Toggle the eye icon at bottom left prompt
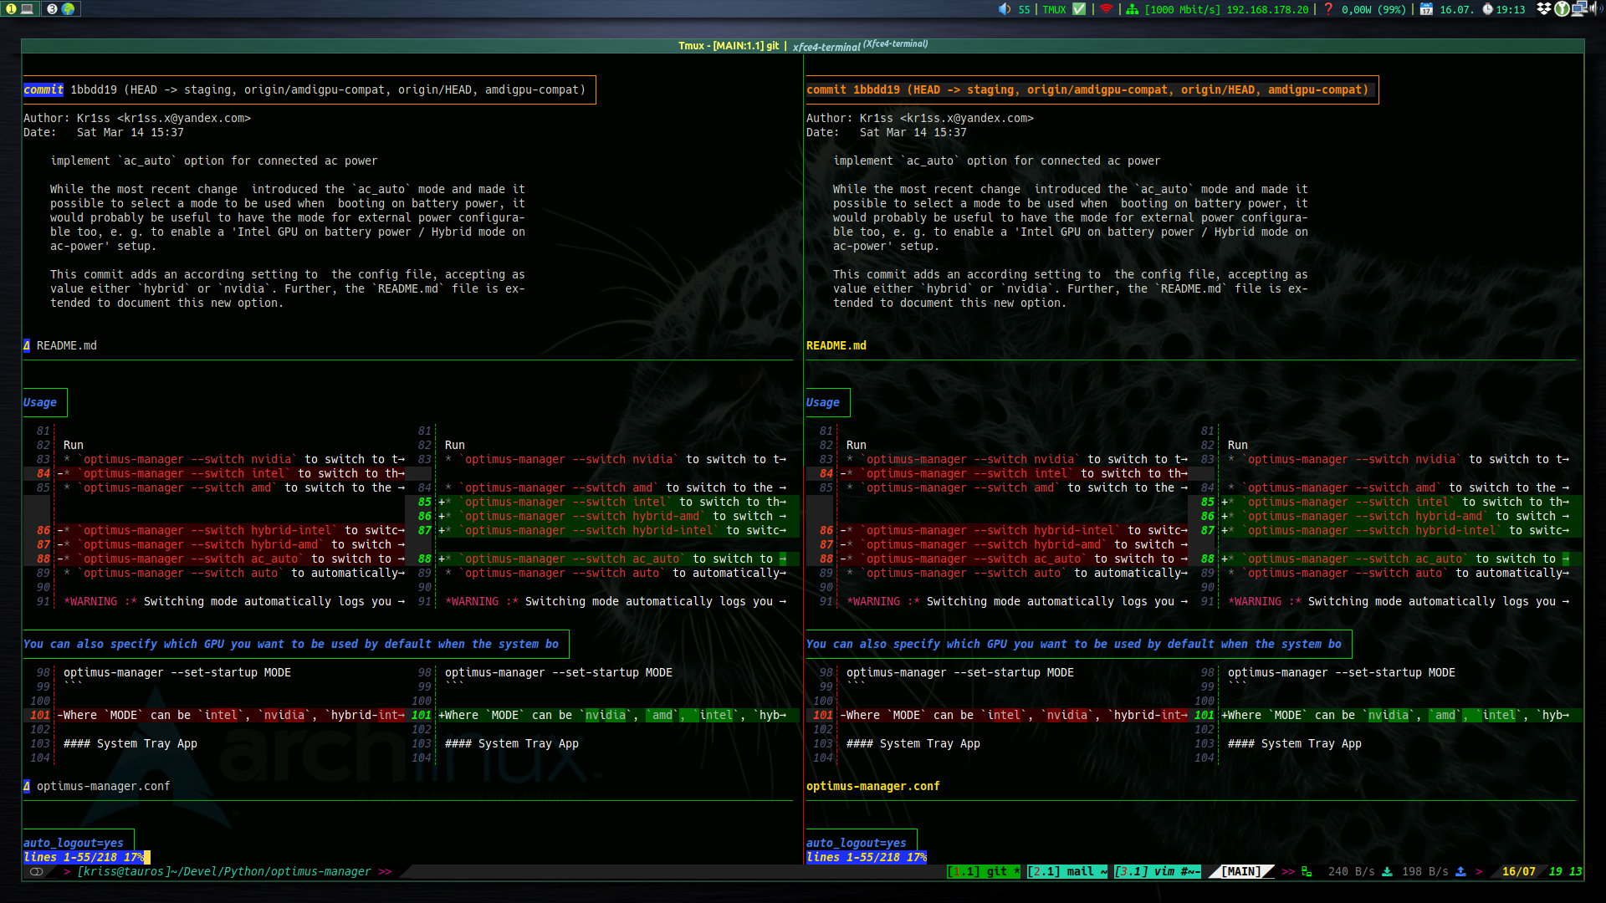 [35, 871]
